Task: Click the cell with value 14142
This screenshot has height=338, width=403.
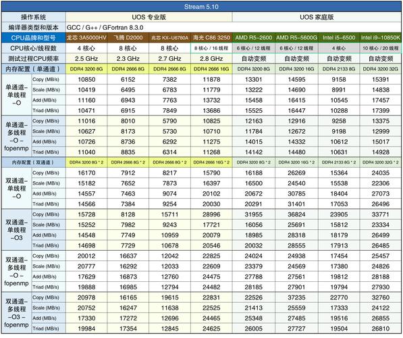Action: coord(253,152)
